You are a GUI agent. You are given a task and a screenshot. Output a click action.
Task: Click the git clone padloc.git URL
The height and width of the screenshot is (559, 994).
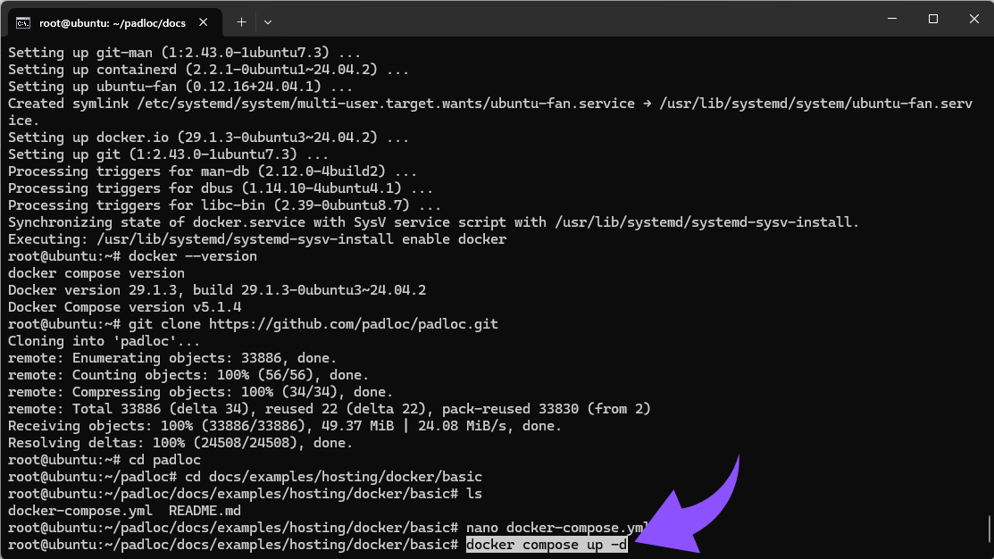tap(353, 324)
